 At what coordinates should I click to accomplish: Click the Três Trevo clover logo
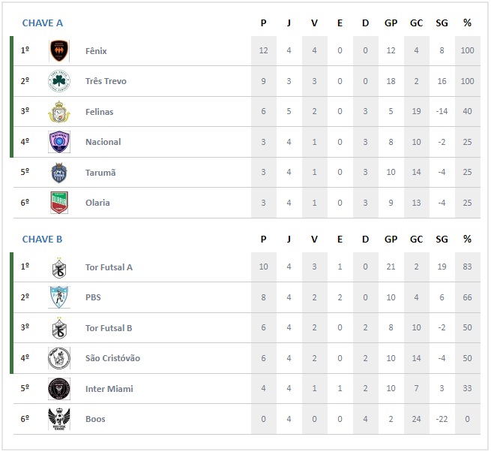coord(59,81)
